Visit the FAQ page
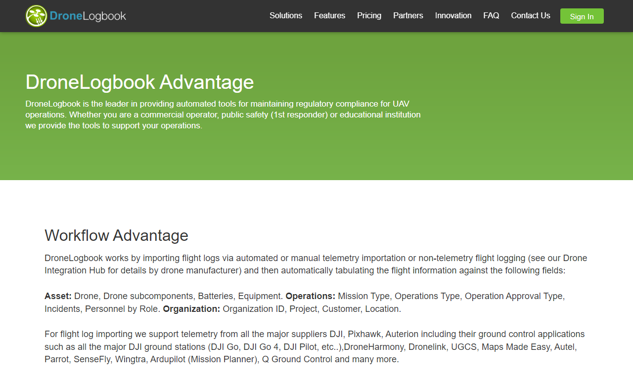633x379 pixels. (x=491, y=16)
